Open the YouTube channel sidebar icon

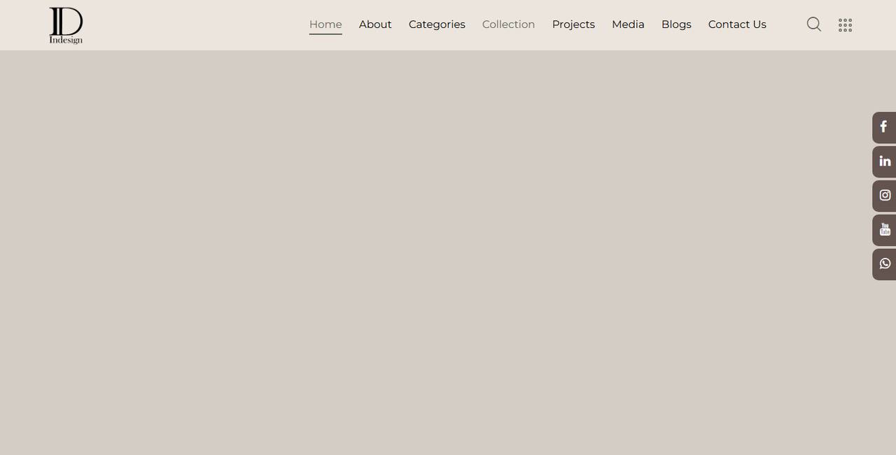tap(884, 230)
